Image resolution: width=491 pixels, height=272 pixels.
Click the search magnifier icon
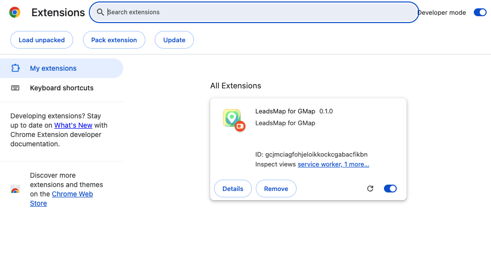pyautogui.click(x=100, y=12)
